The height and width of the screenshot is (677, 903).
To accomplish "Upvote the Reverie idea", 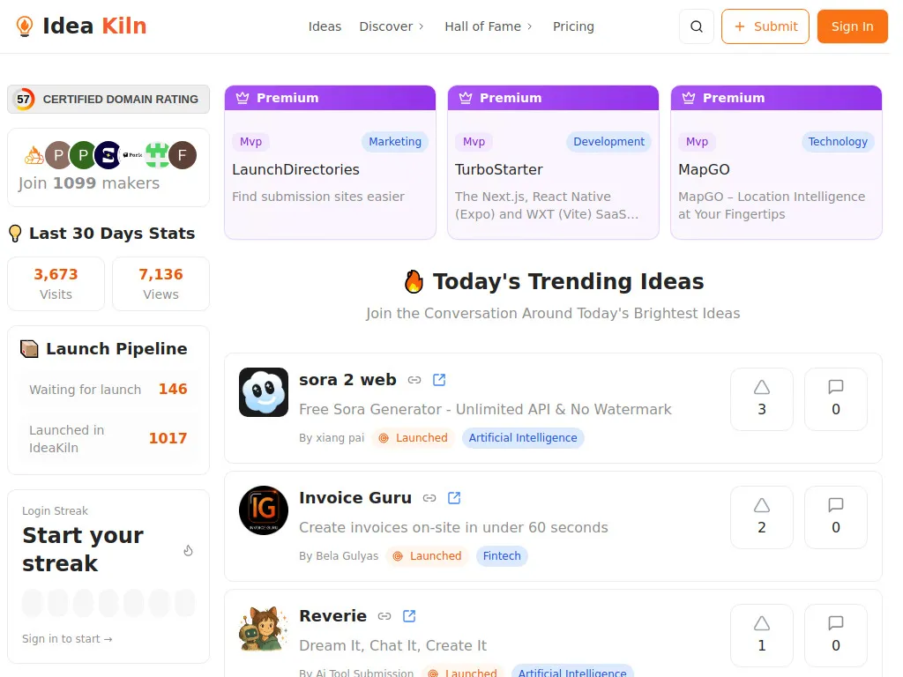I will [762, 635].
